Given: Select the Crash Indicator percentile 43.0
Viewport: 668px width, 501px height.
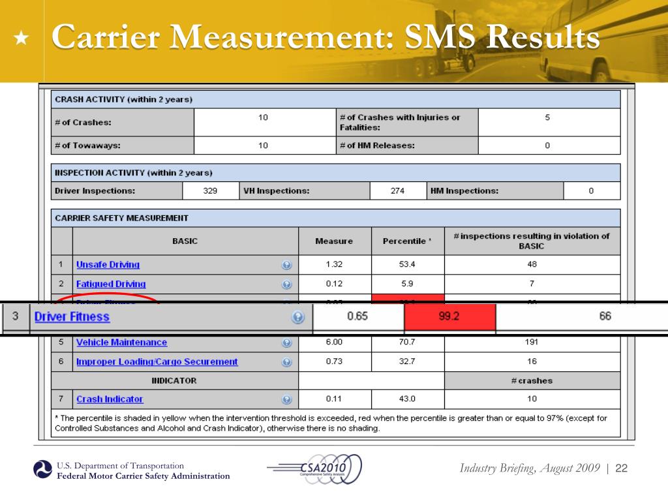Looking at the screenshot, I should click(407, 399).
